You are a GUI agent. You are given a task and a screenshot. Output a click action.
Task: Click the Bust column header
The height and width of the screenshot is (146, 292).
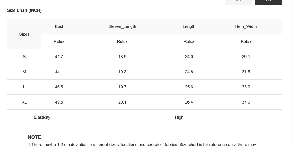point(59,26)
